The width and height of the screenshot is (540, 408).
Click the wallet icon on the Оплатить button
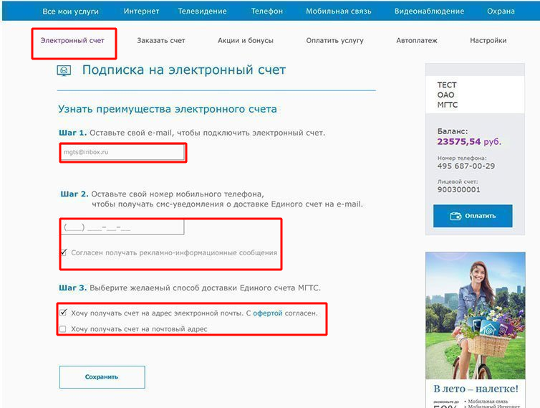[x=455, y=217]
